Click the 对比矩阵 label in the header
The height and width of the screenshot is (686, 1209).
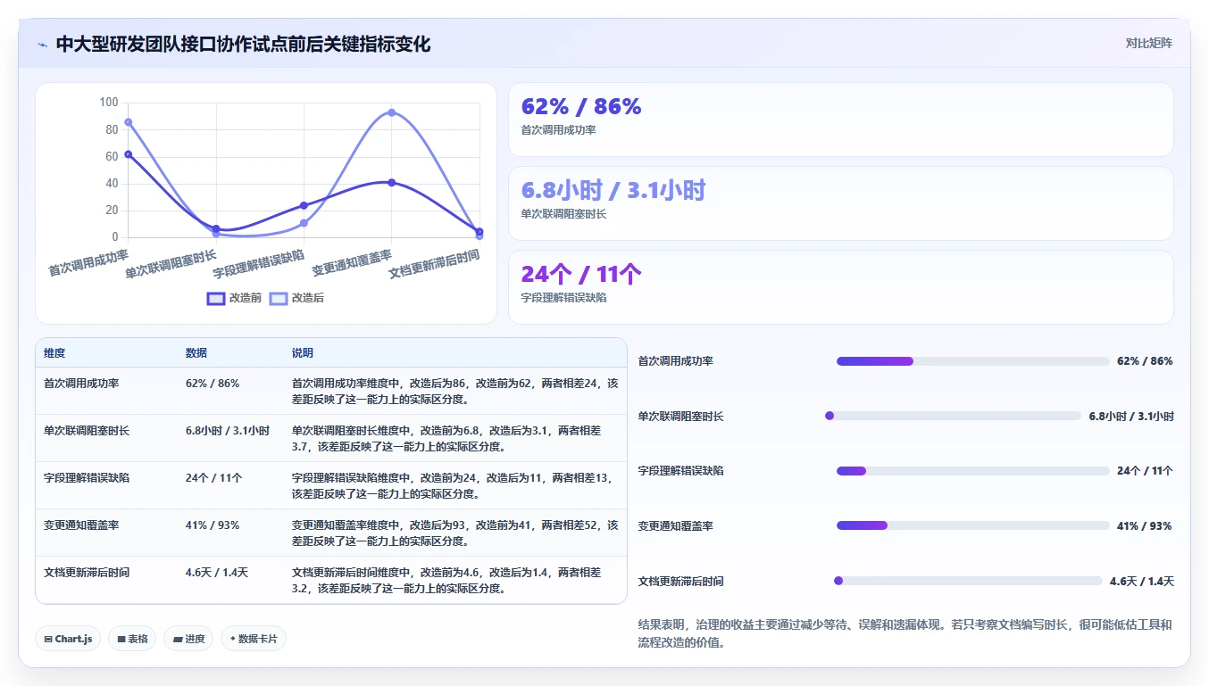1149,44
